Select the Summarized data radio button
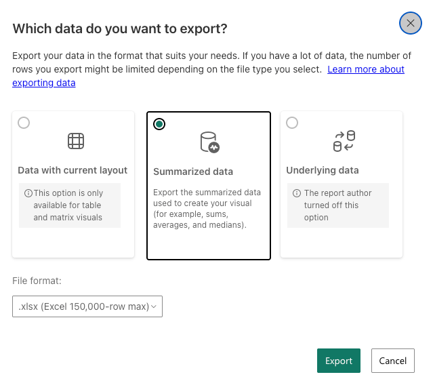The height and width of the screenshot is (381, 433). pyautogui.click(x=159, y=124)
